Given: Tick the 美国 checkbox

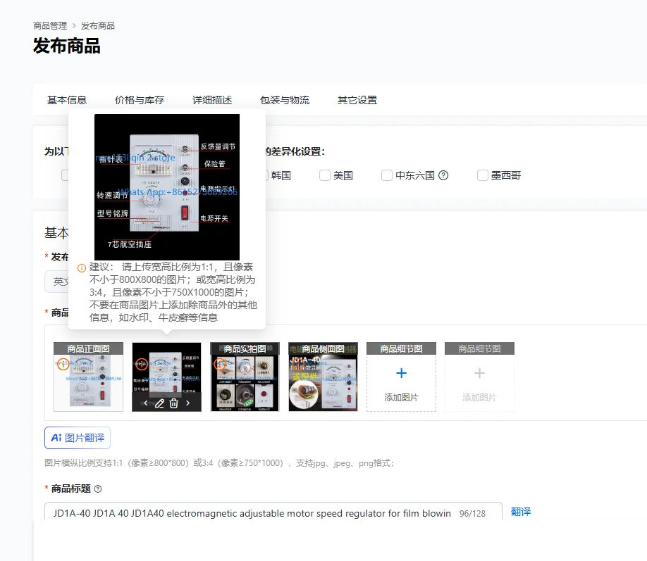Looking at the screenshot, I should [325, 175].
